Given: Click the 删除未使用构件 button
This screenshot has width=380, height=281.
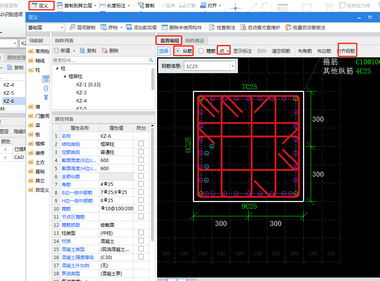Looking at the screenshot, I should 182,28.
